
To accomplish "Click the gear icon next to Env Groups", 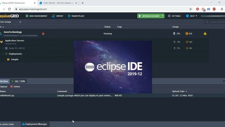I will coord(20,22).
